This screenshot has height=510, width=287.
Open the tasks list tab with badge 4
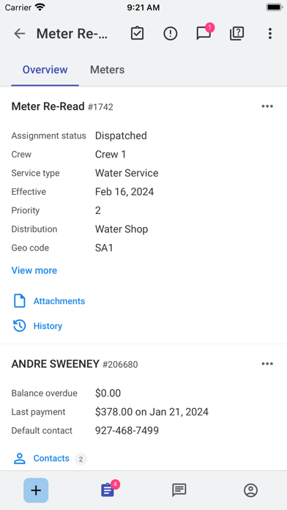pyautogui.click(x=108, y=489)
